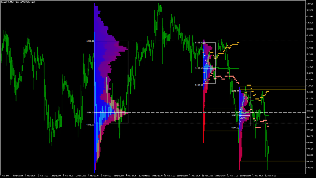This screenshot has width=316, height=178.
Task: Click the 13 Mar 16:30 time label
Action: click(x=271, y=175)
